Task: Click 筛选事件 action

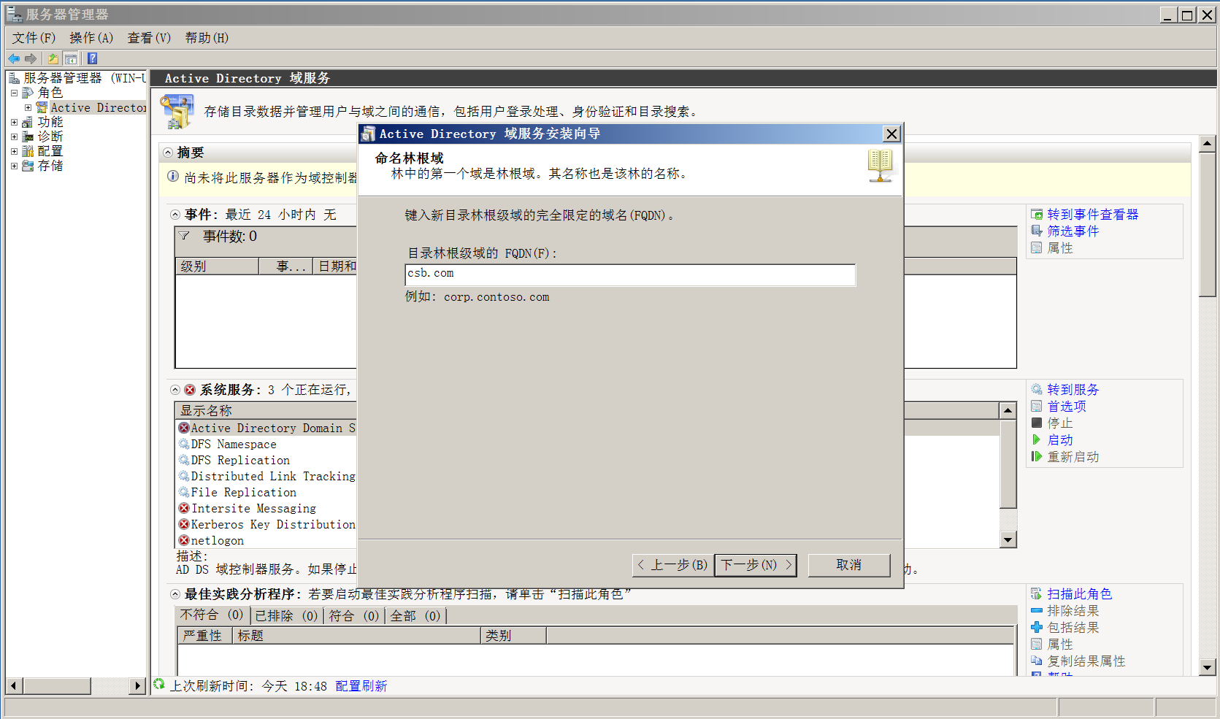Action: (1073, 231)
